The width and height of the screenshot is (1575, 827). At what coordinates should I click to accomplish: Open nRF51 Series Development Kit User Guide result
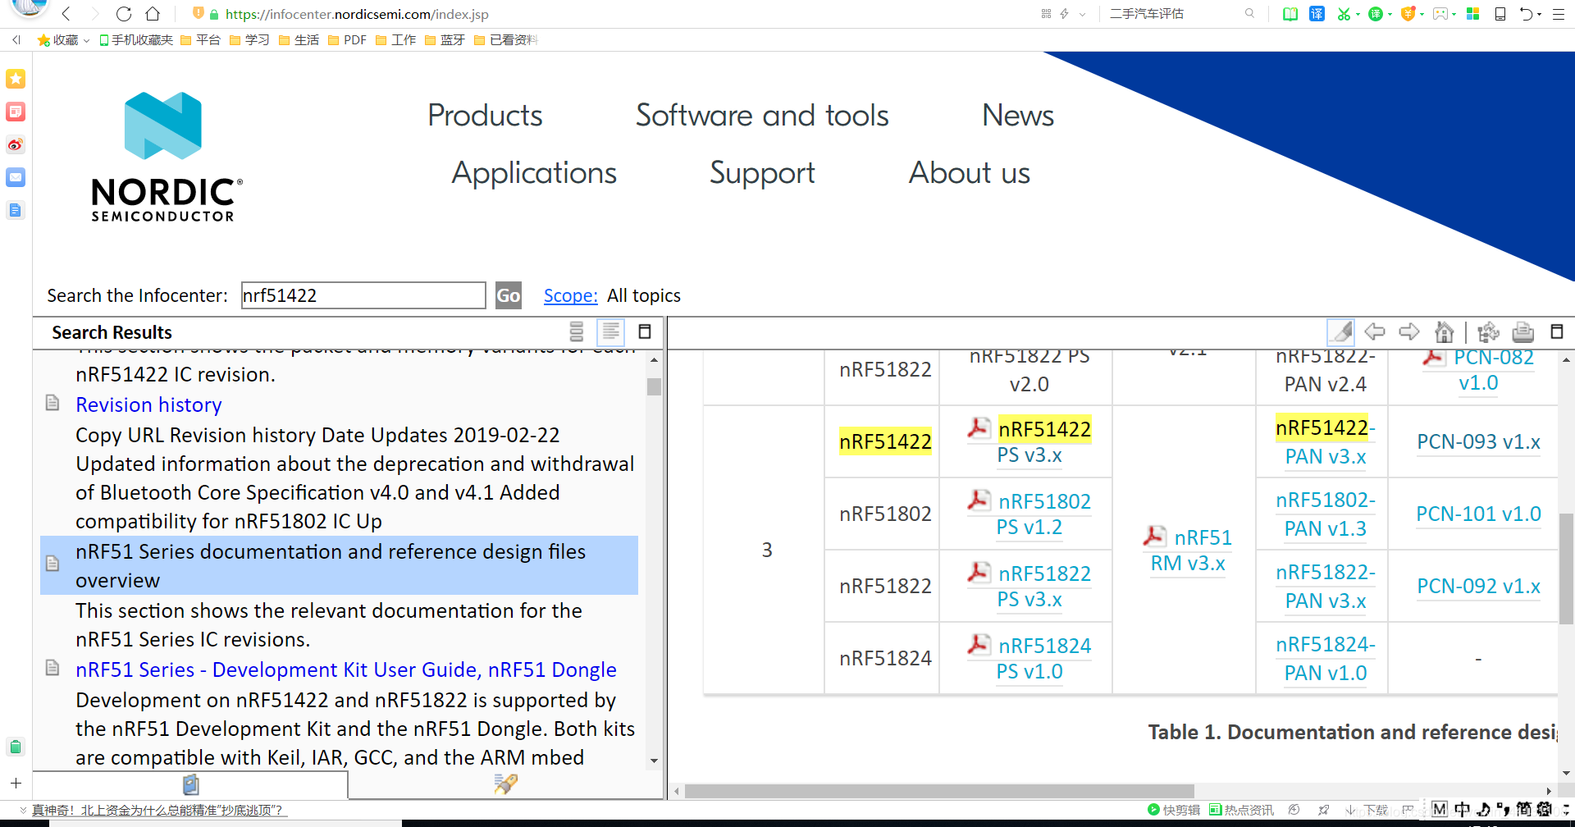(x=346, y=669)
